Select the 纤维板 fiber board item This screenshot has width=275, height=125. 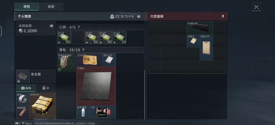click(x=96, y=86)
